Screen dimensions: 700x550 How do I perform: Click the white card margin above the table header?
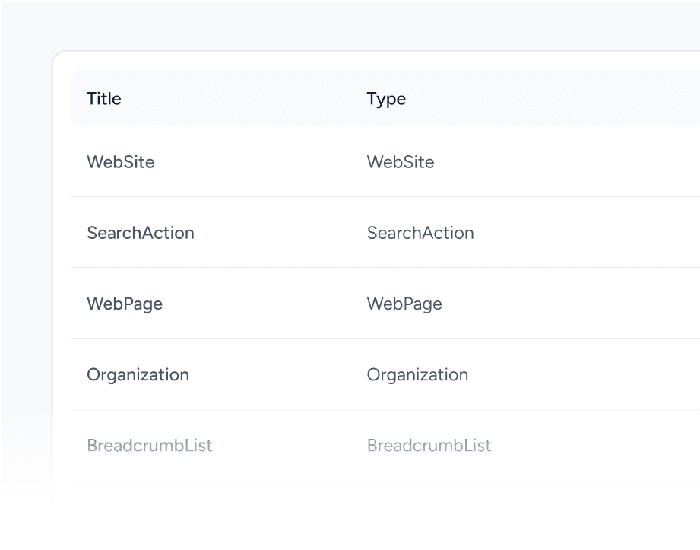(380, 61)
